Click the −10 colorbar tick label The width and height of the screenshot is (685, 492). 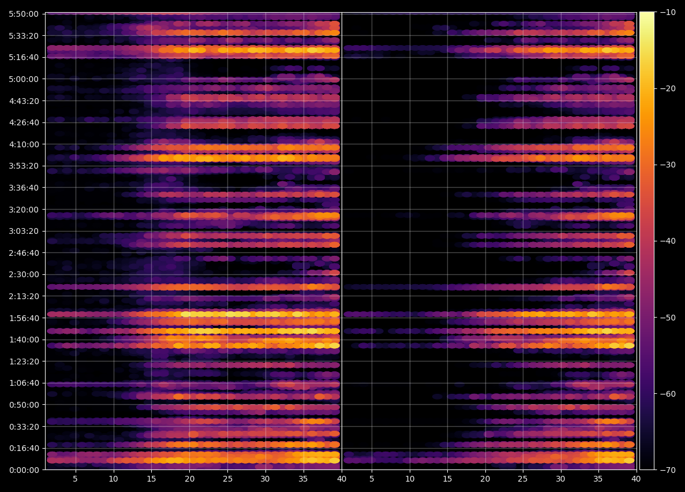tap(668, 12)
